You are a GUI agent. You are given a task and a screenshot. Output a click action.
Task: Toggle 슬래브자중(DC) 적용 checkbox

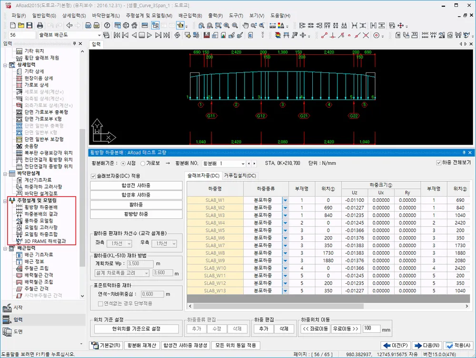(93, 176)
